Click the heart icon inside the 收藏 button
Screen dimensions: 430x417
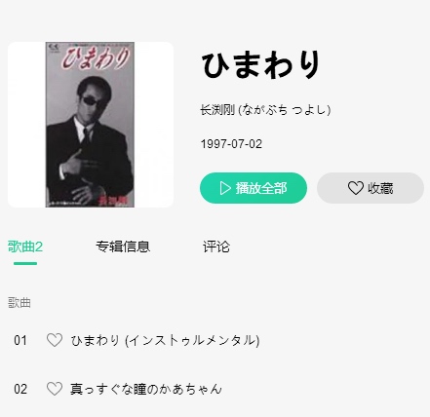coord(356,188)
